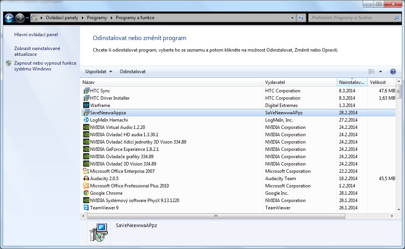Viewport: 405px width, 249px height.
Task: Open the Uspořádat dropdown menu
Action: pyautogui.click(x=99, y=72)
